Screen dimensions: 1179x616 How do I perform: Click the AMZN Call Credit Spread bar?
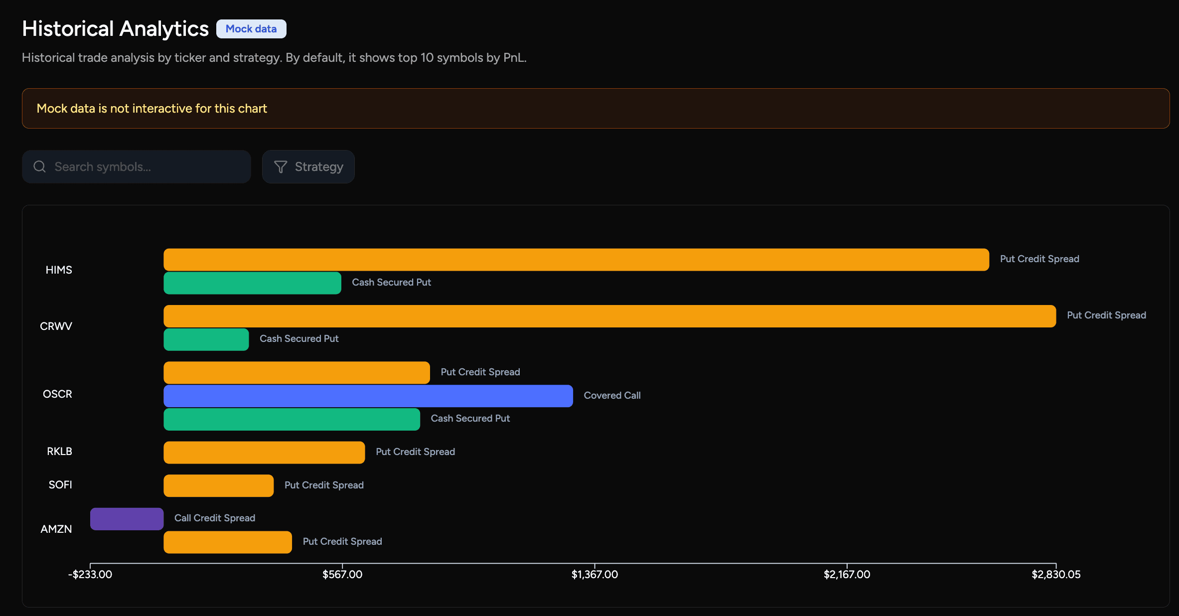(x=127, y=518)
